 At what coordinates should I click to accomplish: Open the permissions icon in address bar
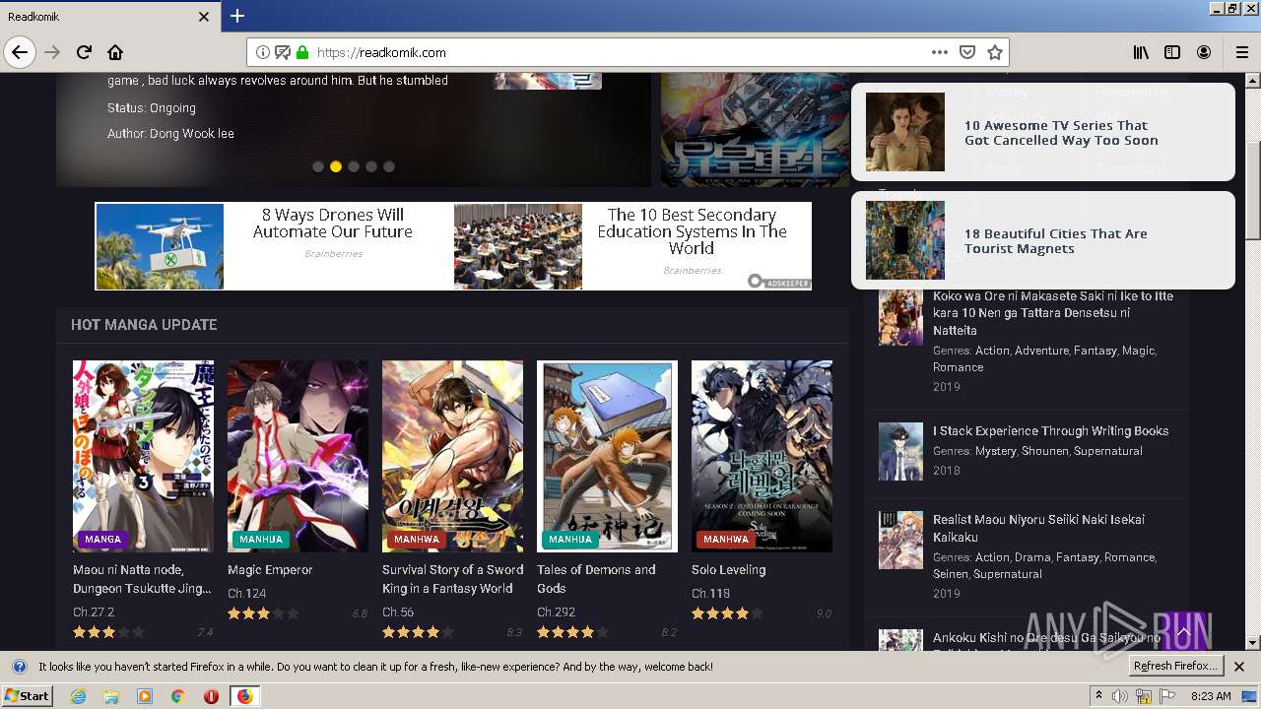(283, 52)
